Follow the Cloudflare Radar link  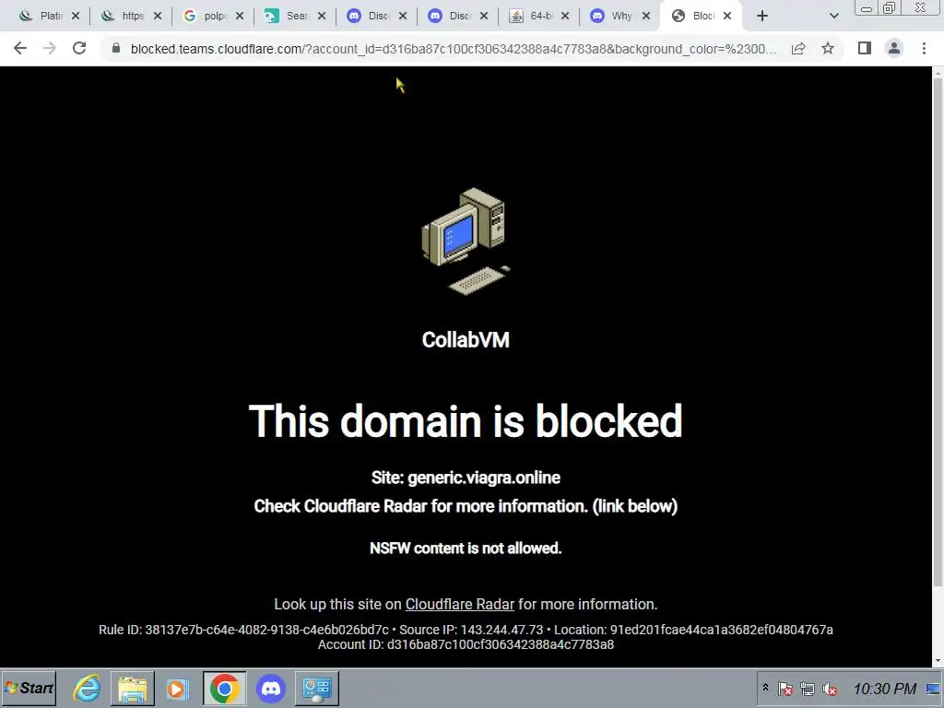coord(460,604)
